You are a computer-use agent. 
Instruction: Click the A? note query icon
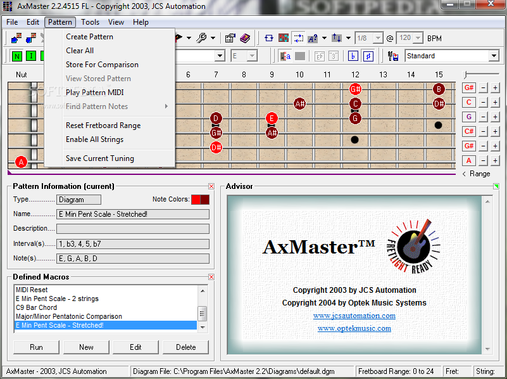(313, 39)
